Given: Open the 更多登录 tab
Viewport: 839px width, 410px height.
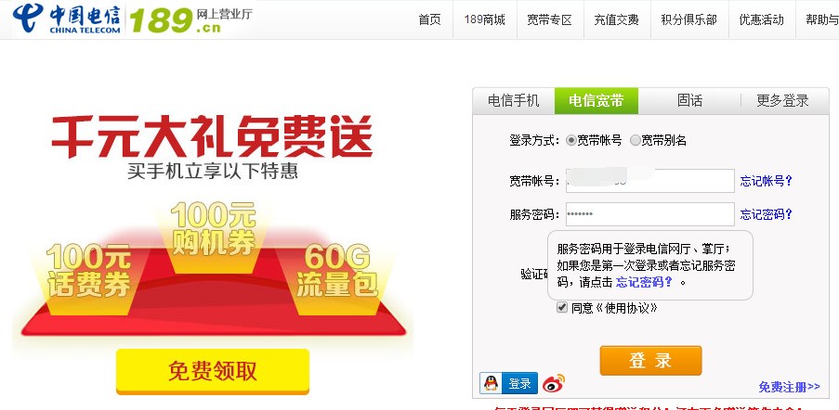Looking at the screenshot, I should tap(783, 100).
